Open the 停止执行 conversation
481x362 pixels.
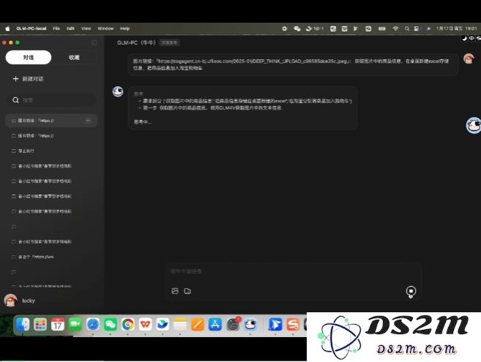point(51,151)
